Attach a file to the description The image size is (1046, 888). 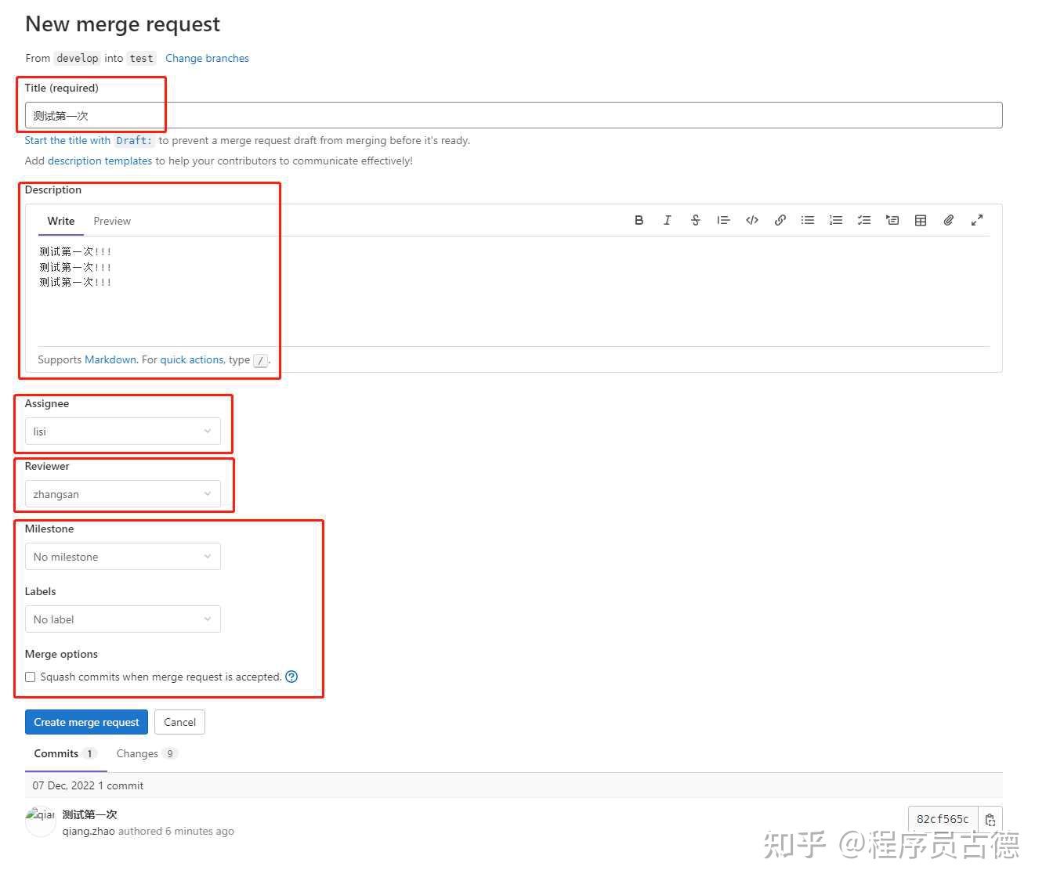click(x=948, y=220)
